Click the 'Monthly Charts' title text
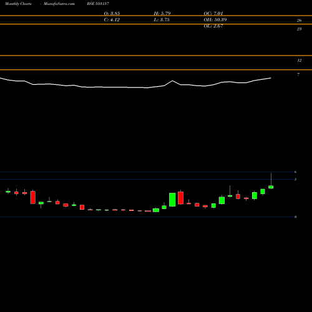 pos(18,4)
